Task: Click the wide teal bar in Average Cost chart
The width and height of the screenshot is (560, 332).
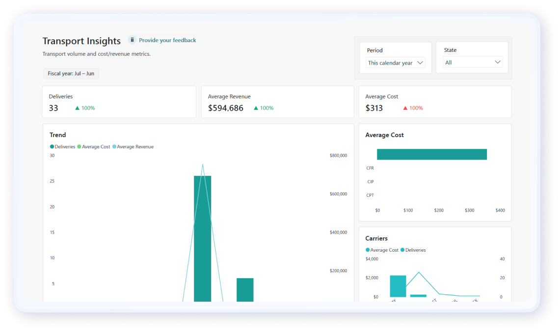Action: click(431, 154)
